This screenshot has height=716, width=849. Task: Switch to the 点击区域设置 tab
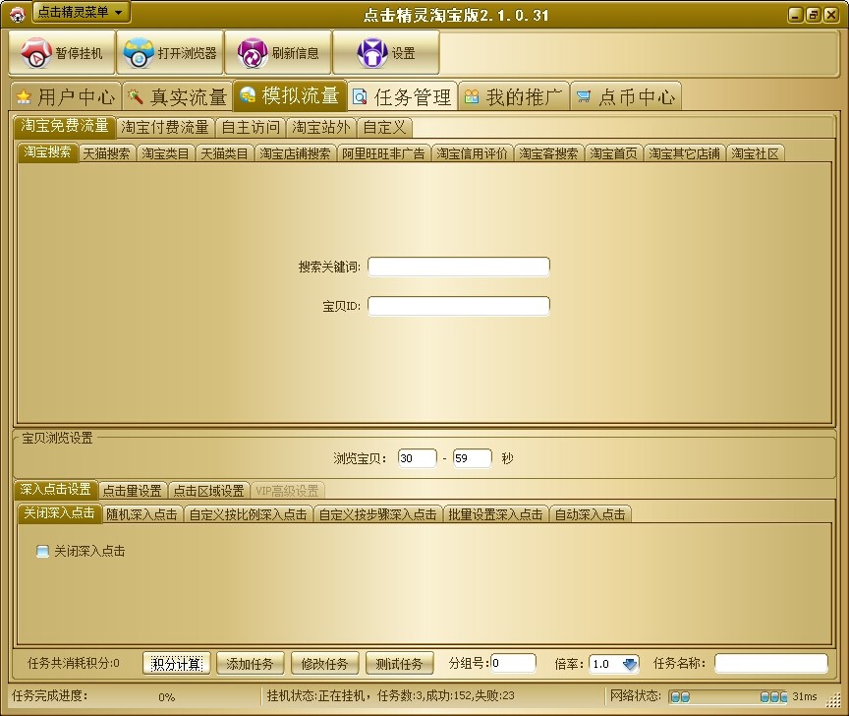(x=208, y=491)
